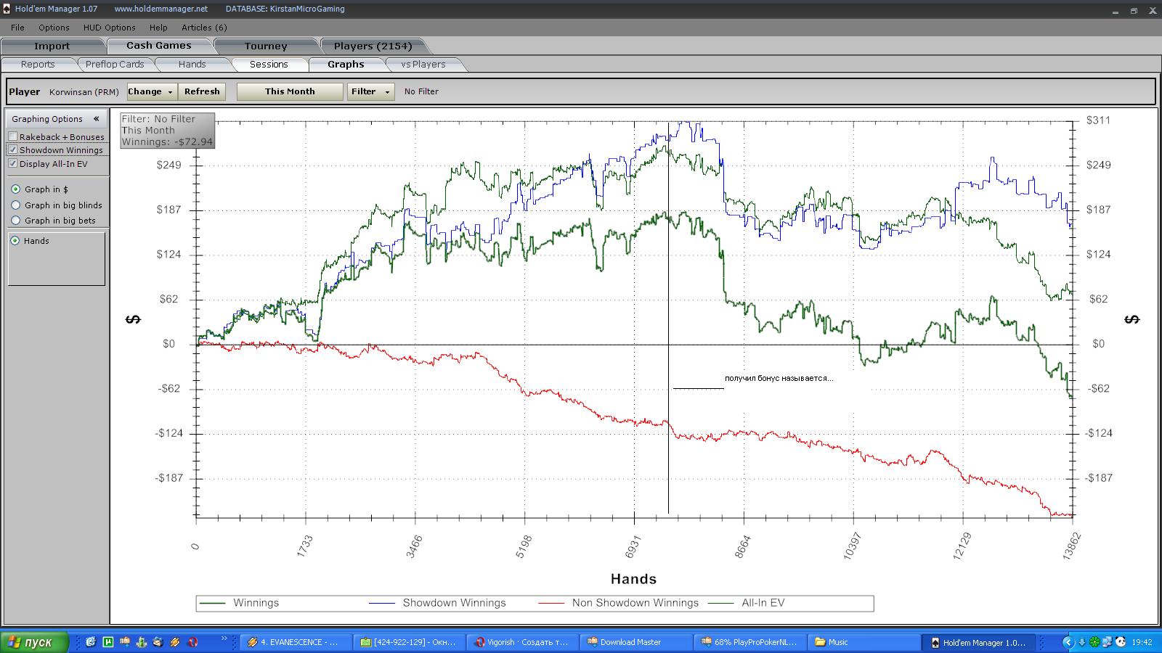Click the This Month date button

(x=290, y=91)
